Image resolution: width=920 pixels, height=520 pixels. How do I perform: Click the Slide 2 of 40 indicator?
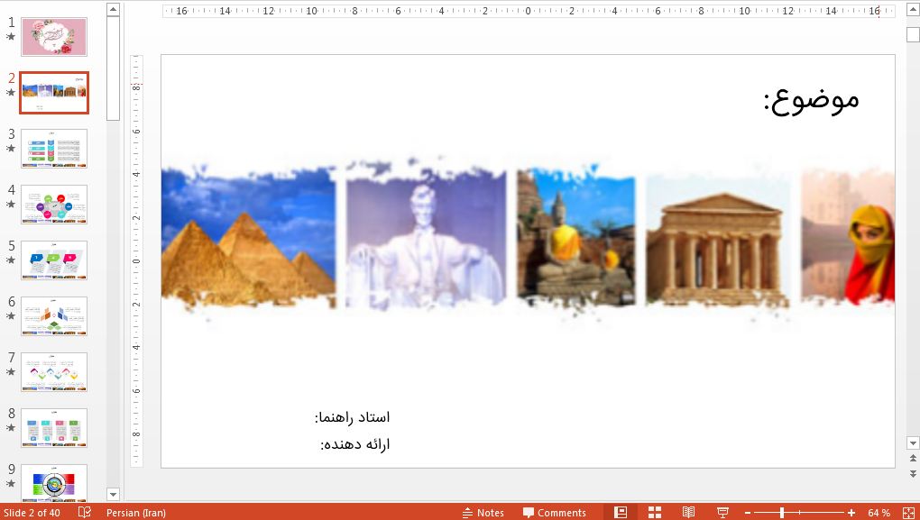click(32, 512)
